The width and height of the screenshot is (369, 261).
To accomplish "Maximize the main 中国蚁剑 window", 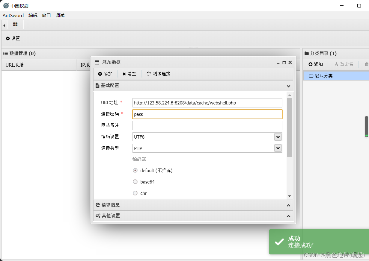I will coord(359,6).
